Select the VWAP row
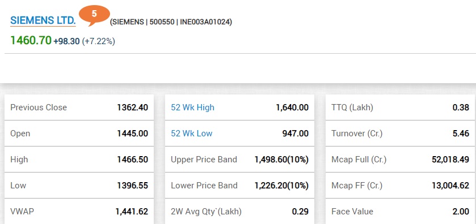 pyautogui.click(x=79, y=212)
